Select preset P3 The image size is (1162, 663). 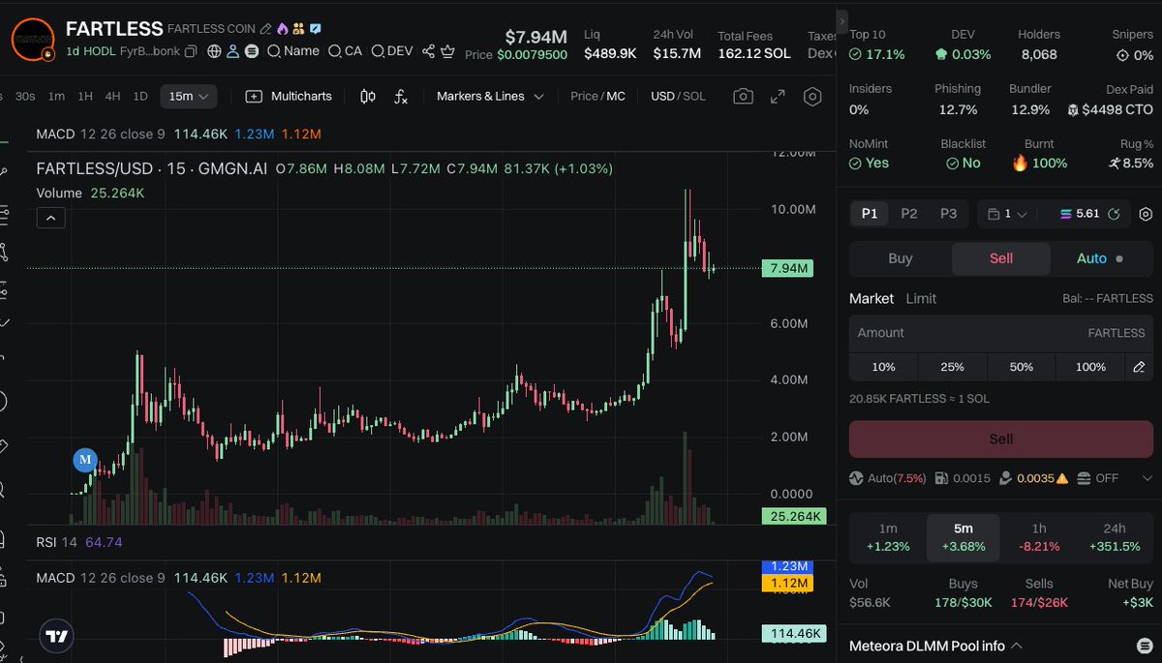click(x=948, y=214)
